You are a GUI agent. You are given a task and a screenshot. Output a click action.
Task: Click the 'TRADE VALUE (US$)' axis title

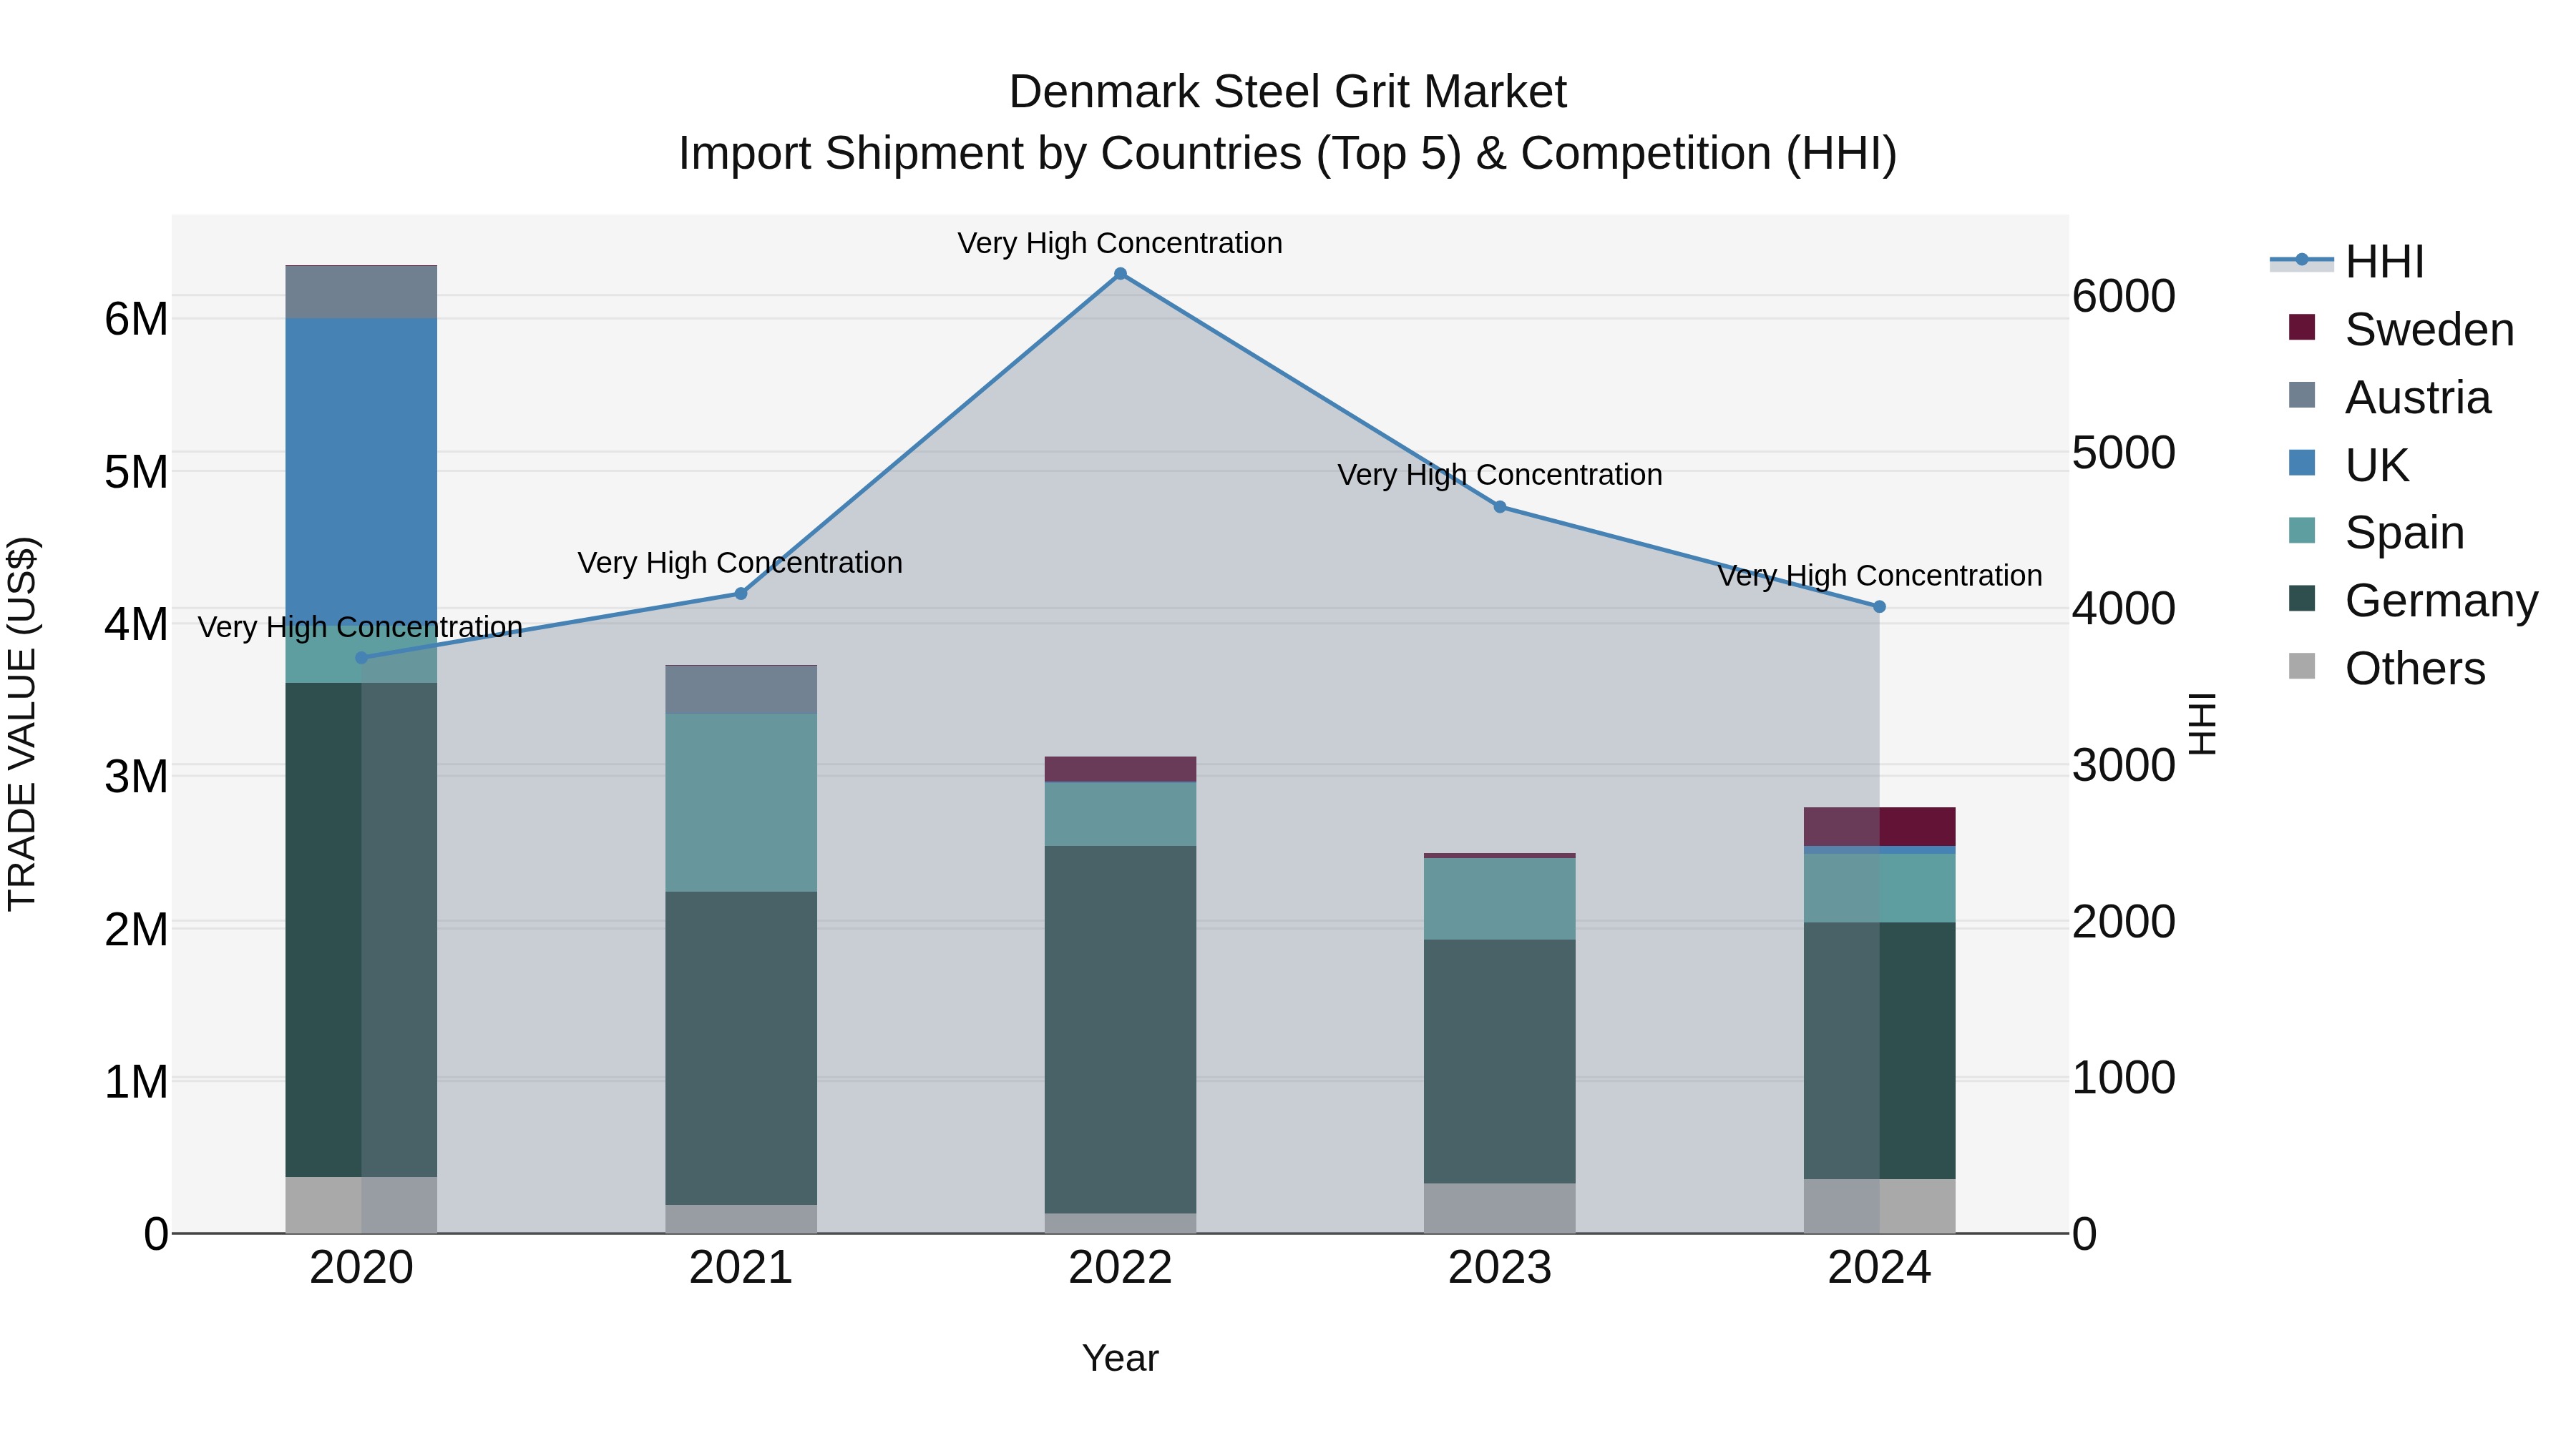point(22,724)
